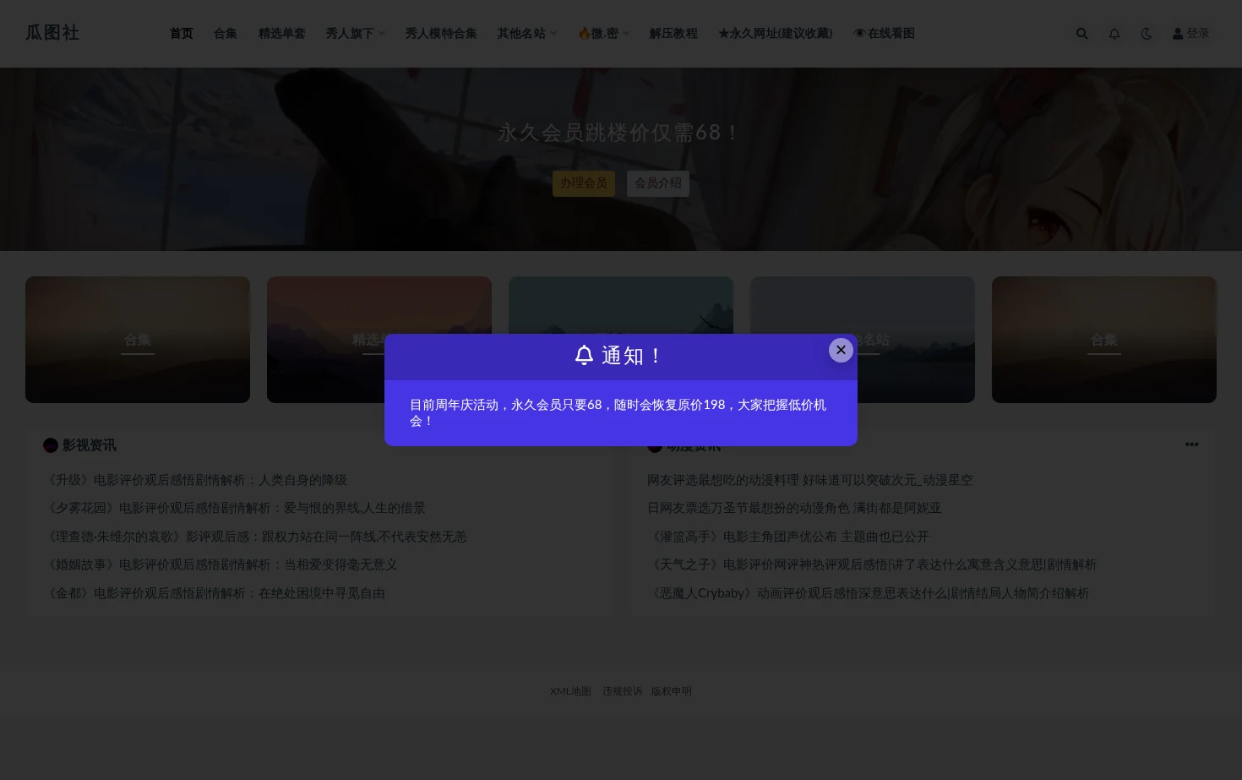The height and width of the screenshot is (780, 1242).
Task: Expand the 微.密 dropdown menu
Action: click(603, 34)
